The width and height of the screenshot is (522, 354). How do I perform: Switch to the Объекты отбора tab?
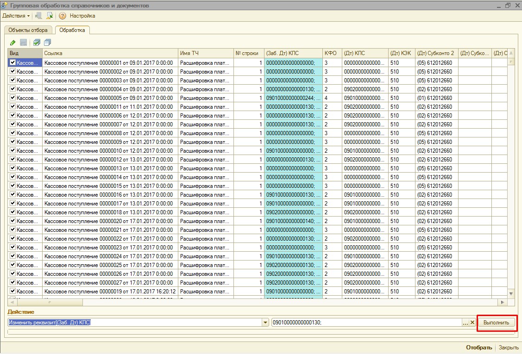pyautogui.click(x=28, y=30)
